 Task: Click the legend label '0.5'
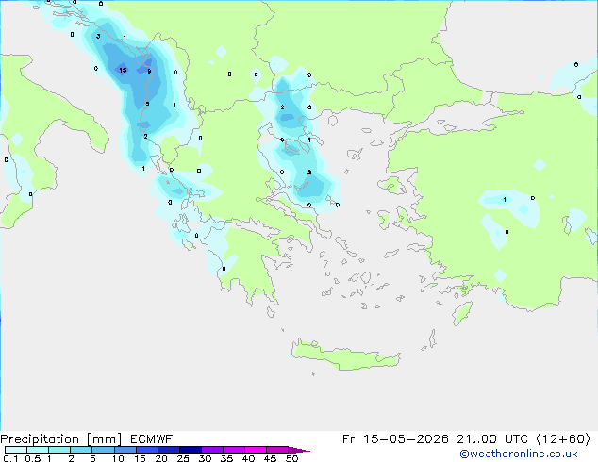32,458
